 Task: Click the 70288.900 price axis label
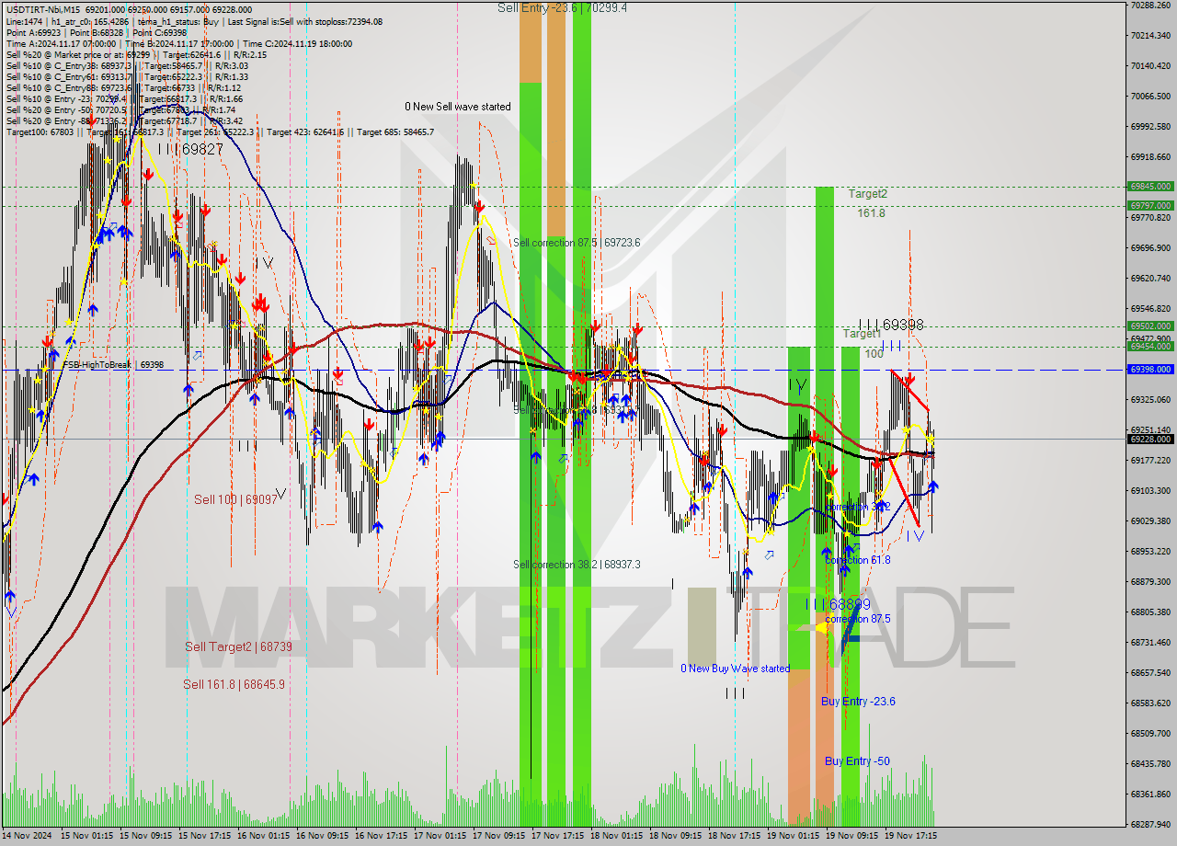[1150, 6]
